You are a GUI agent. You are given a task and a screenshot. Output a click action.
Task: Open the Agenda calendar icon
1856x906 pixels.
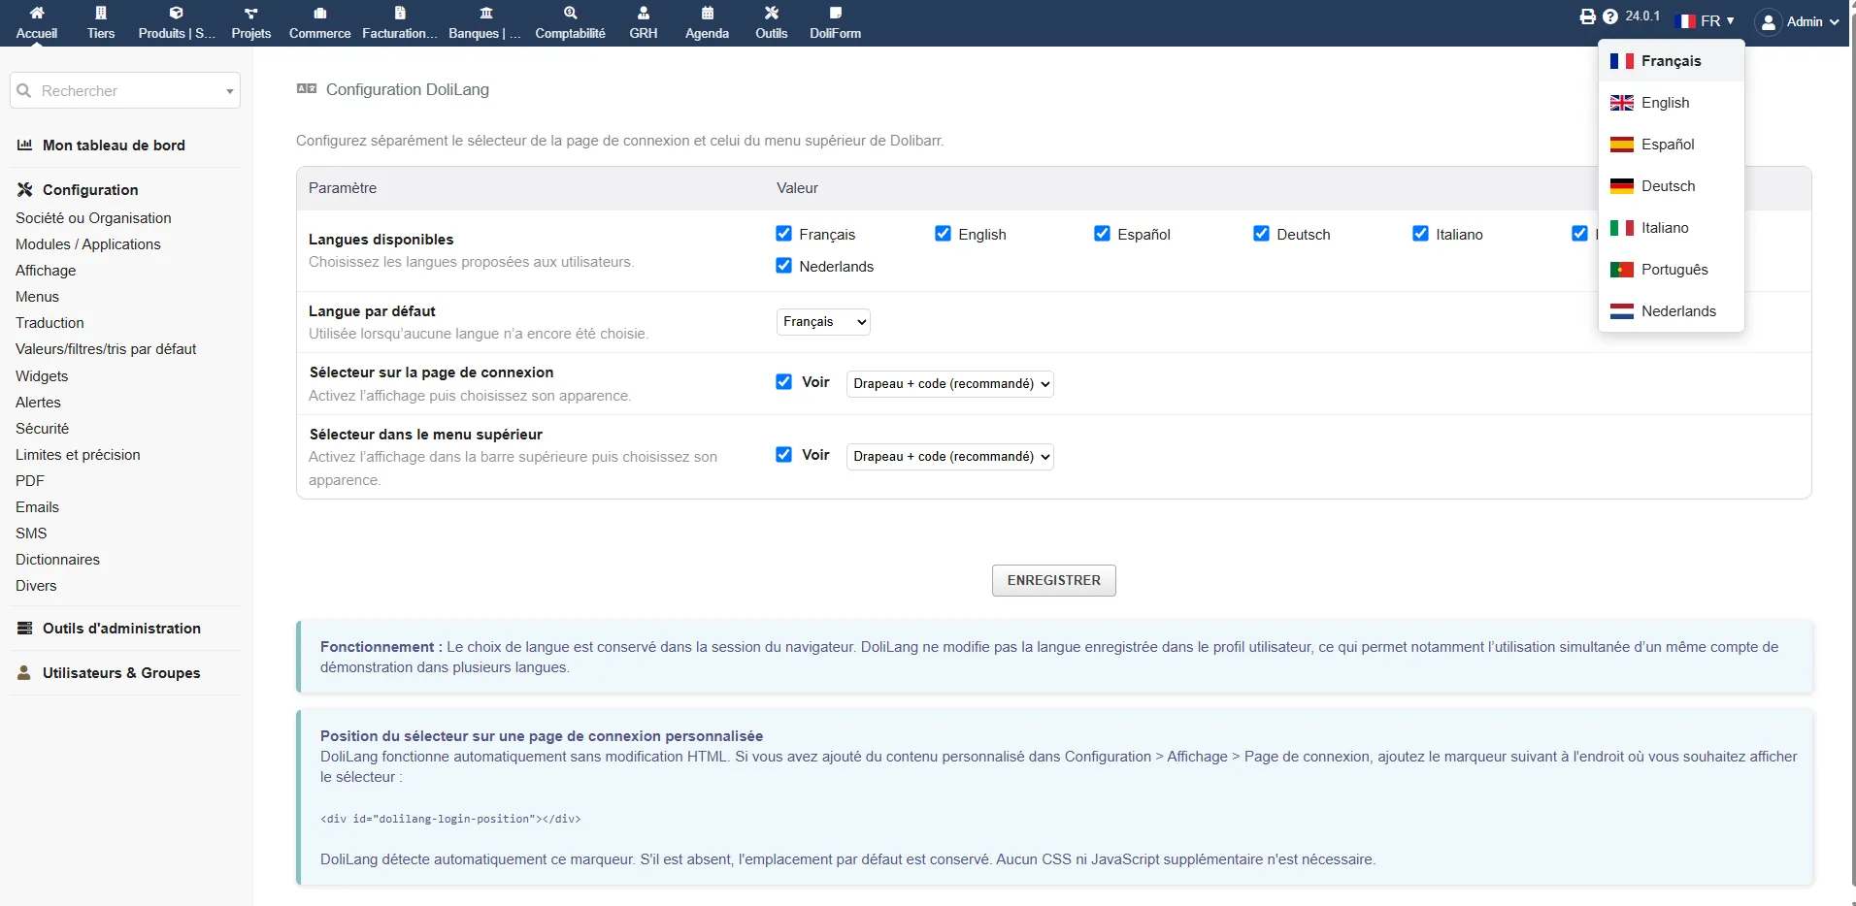[x=707, y=13]
